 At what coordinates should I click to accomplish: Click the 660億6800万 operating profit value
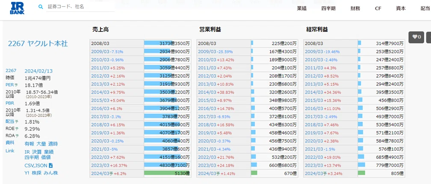(283, 166)
